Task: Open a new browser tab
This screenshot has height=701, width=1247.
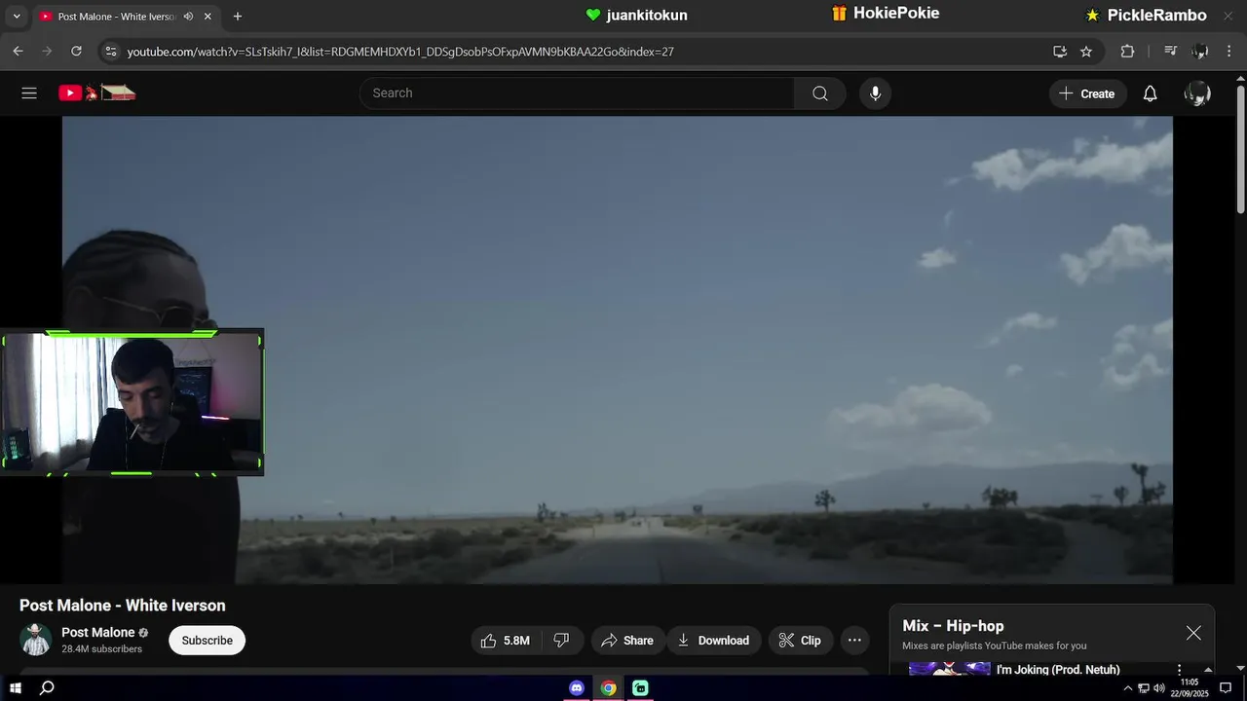Action: [x=238, y=17]
